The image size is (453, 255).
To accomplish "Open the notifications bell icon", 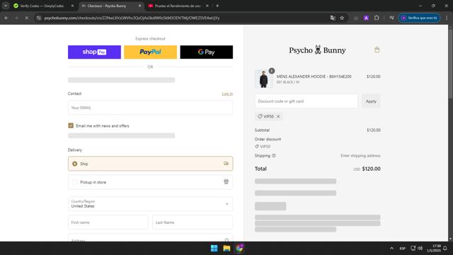I will [445, 249].
